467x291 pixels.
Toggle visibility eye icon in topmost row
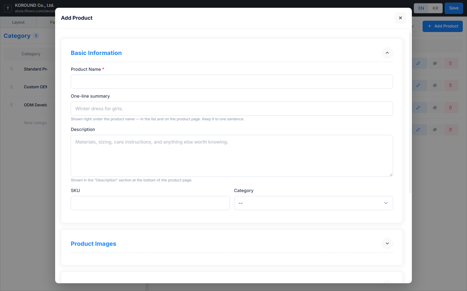pyautogui.click(x=435, y=63)
